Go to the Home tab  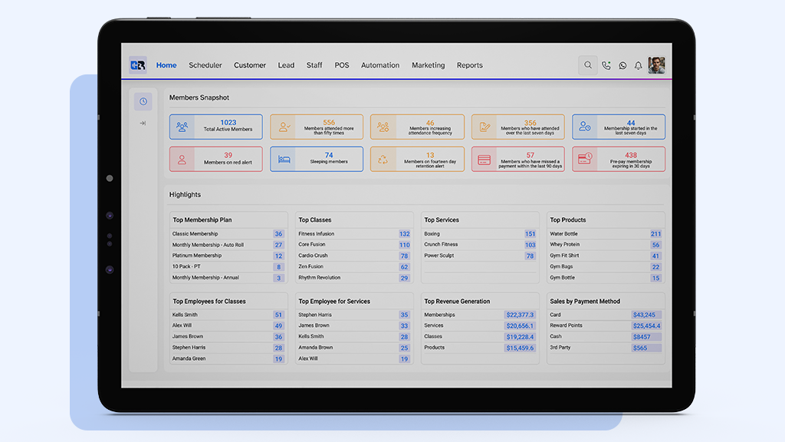[166, 65]
